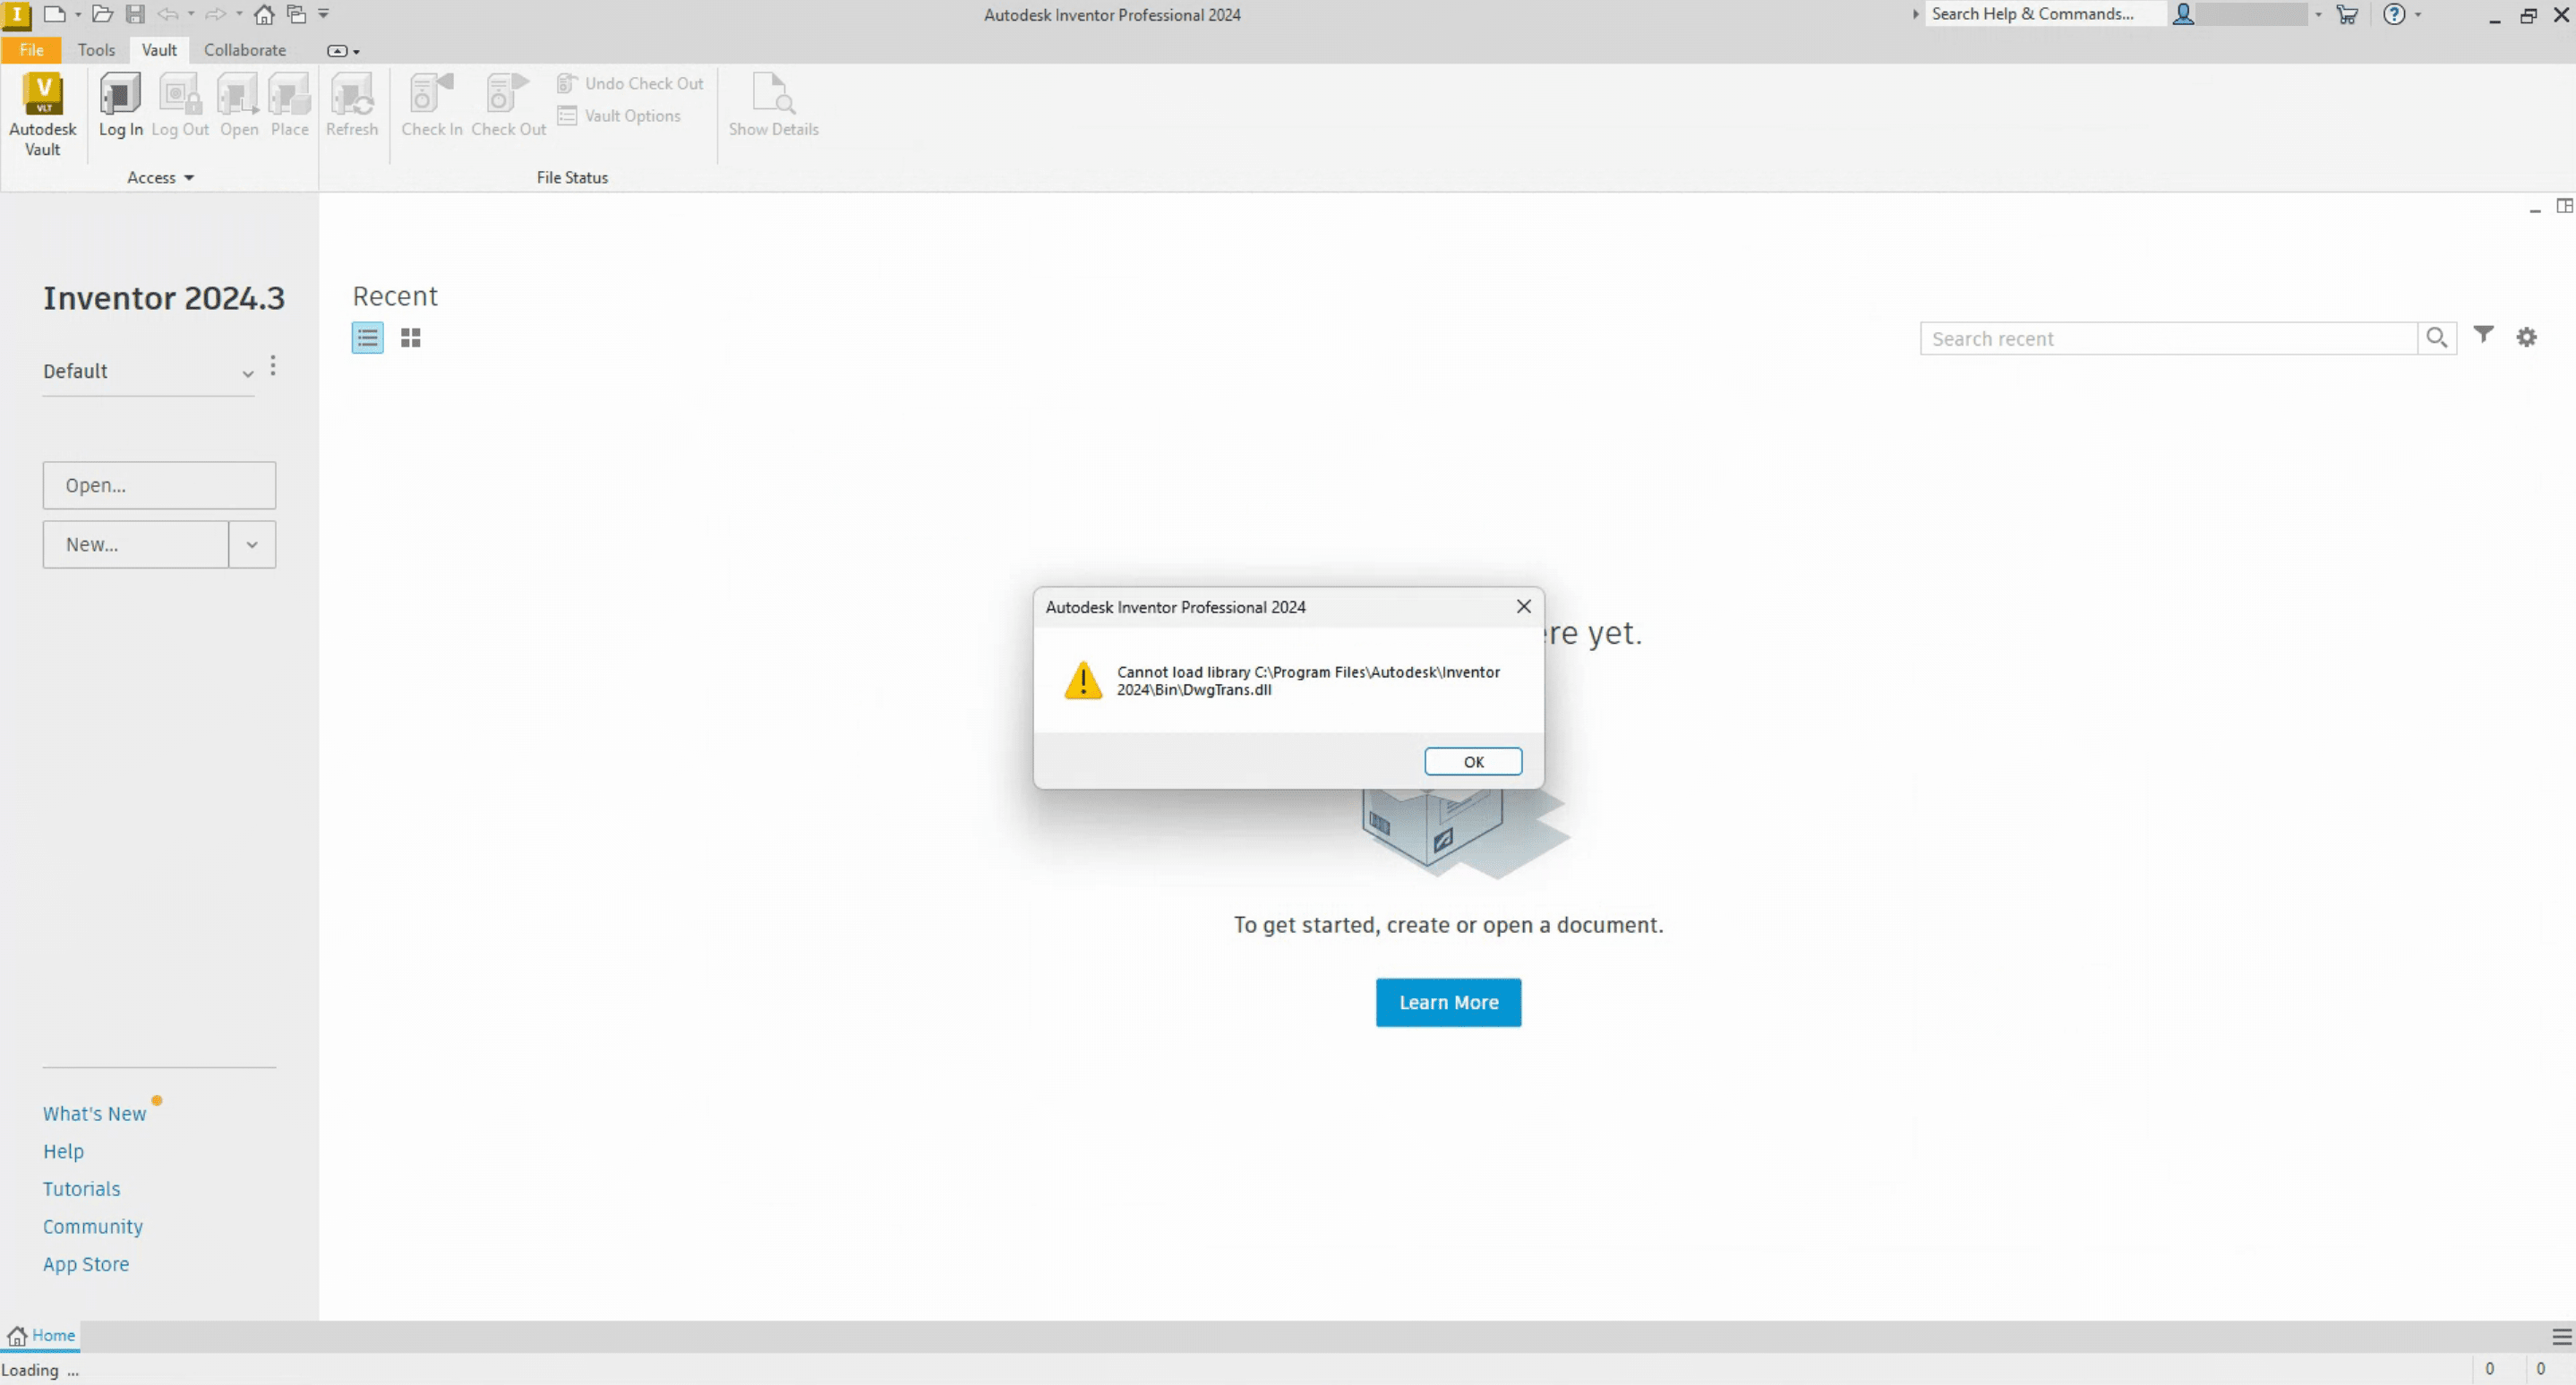Select the Home document tab
Viewport: 2576px width, 1385px height.
pos(41,1336)
